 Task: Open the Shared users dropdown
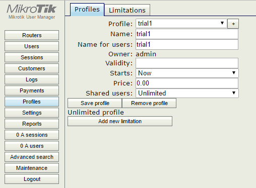pos(187,93)
